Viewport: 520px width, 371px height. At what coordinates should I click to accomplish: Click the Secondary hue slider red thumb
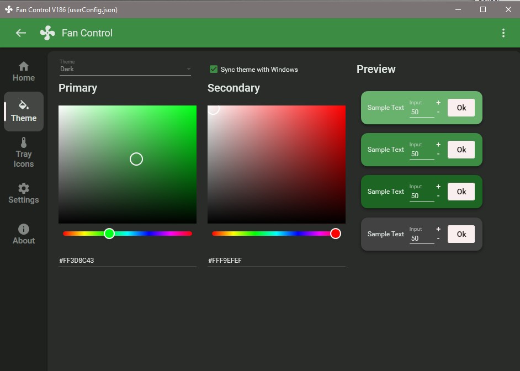335,234
